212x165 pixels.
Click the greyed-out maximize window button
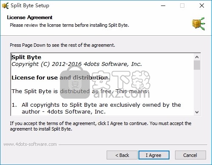pyautogui.click(x=182, y=6)
